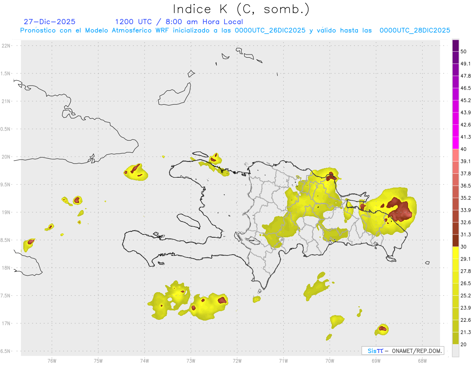Click the "30" color bar value
Screen dimensions: 474x366
point(464,247)
